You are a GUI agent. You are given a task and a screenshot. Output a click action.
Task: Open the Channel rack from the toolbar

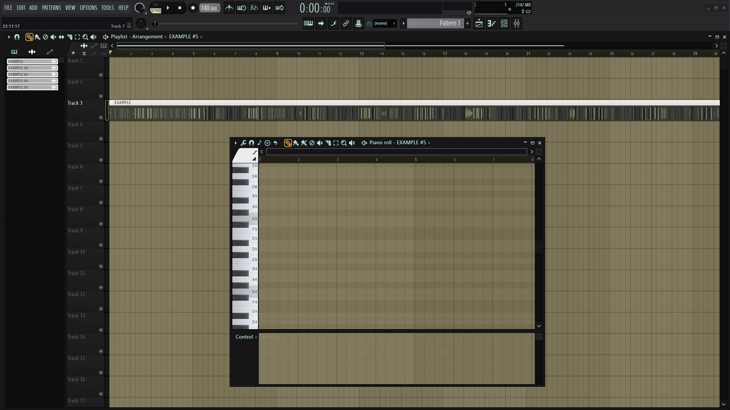click(504, 23)
